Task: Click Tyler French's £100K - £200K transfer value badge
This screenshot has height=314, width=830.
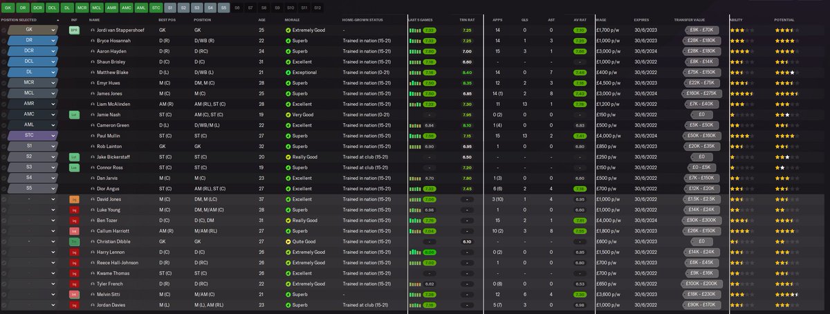Action: 702,284
